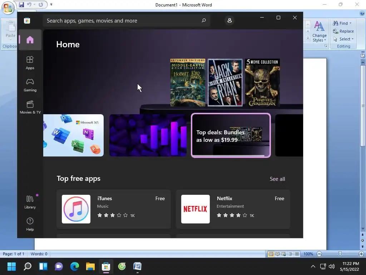Viewport: 366px width, 275px height.
Task: Click Styles gallery row down arrow
Action: coord(308,31)
